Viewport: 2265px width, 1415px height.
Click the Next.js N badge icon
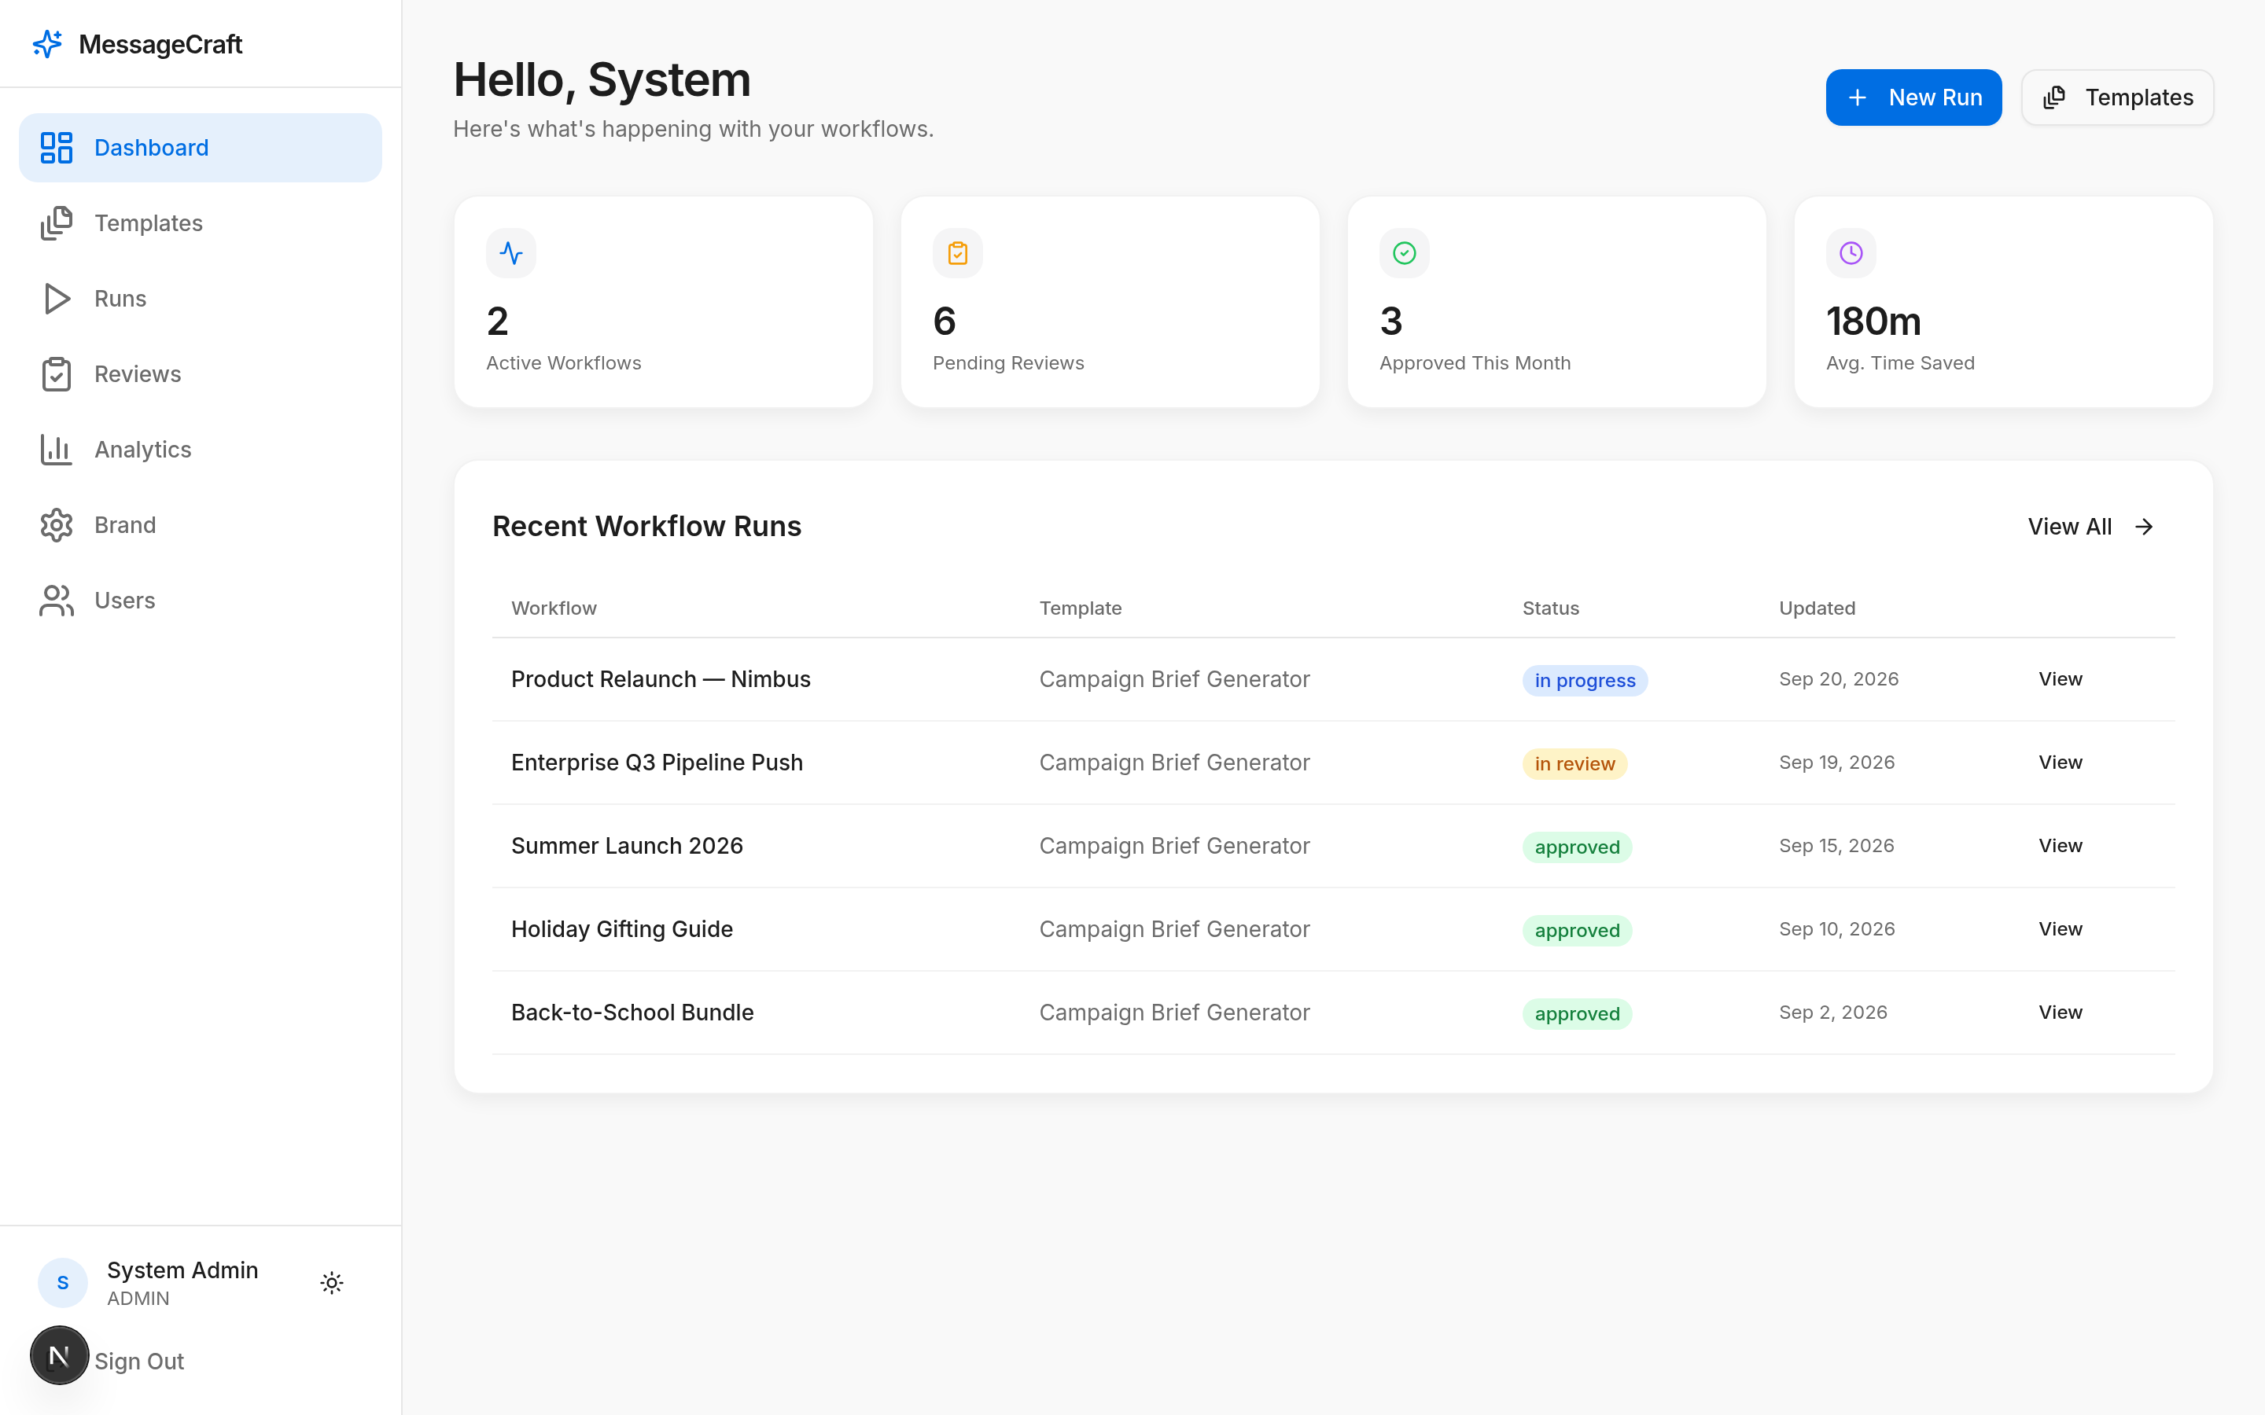coord(59,1355)
